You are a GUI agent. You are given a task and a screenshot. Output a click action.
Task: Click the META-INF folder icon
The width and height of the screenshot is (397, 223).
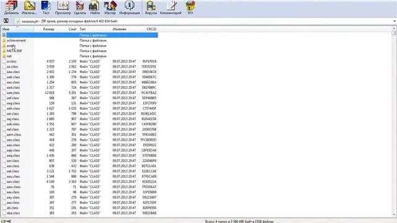(x=4, y=51)
